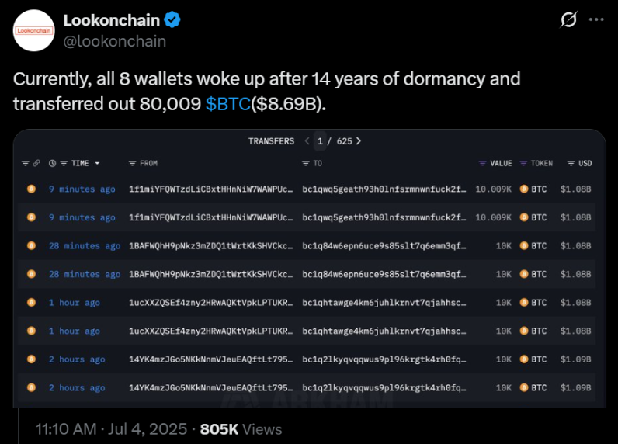This screenshot has height=444, width=618.
Task: Open the three-dot more options menu
Action: point(596,19)
